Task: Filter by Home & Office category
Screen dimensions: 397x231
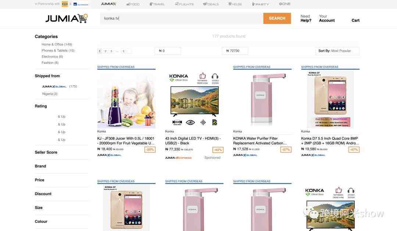Action: tap(57, 44)
